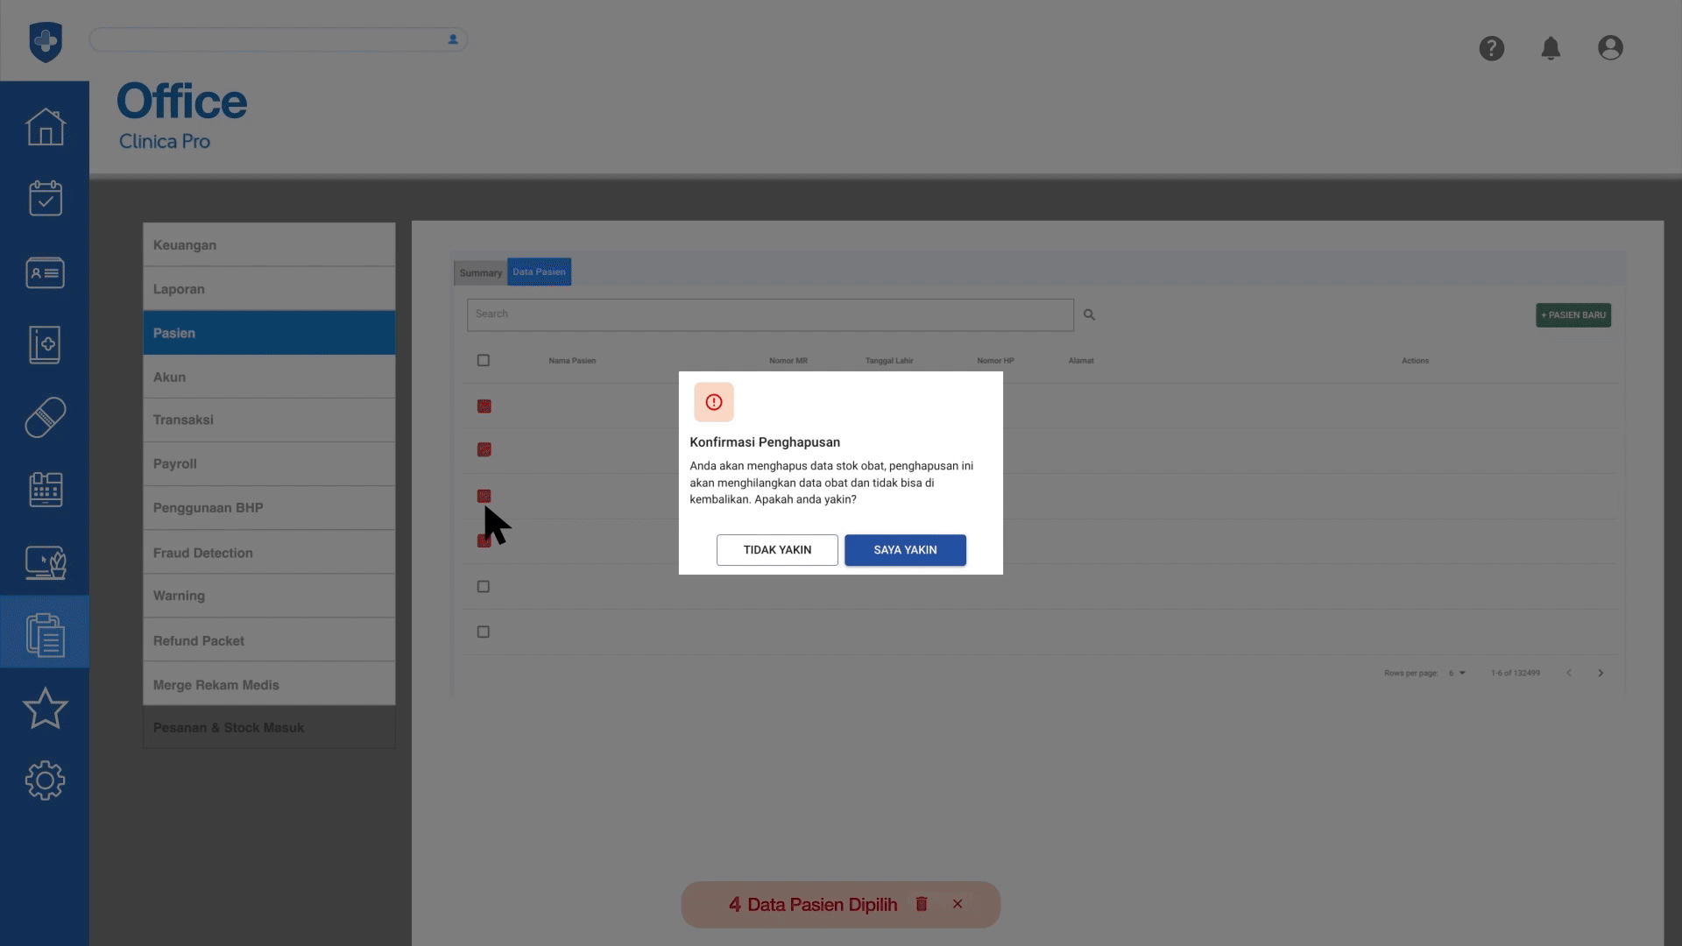Screen dimensions: 1682x946
Task: Toggle the select-all header checkbox
Action: (484, 360)
